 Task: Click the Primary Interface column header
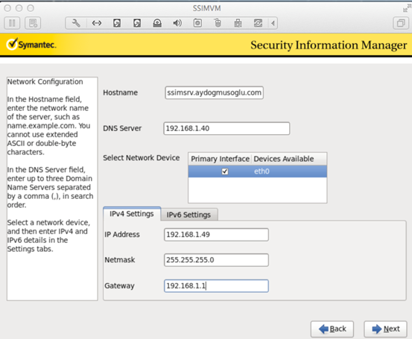(221, 159)
